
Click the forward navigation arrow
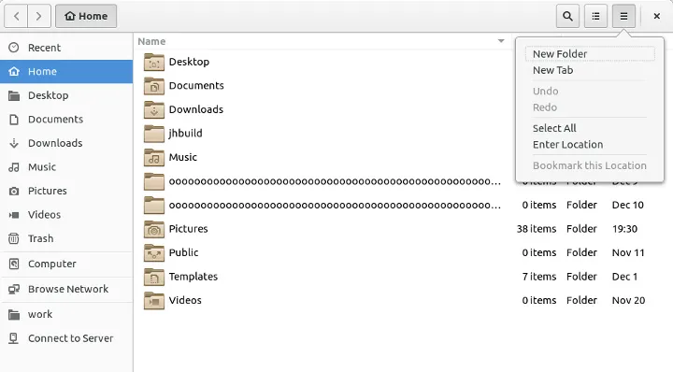click(39, 16)
